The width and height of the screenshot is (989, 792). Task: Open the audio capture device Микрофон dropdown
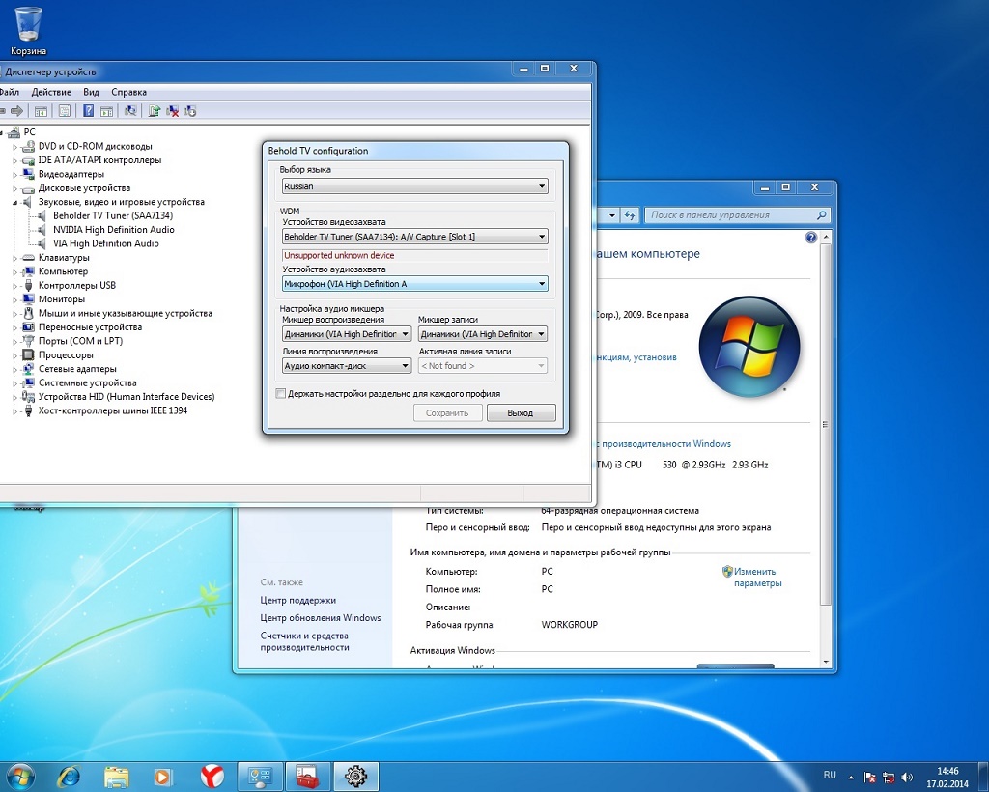(414, 284)
